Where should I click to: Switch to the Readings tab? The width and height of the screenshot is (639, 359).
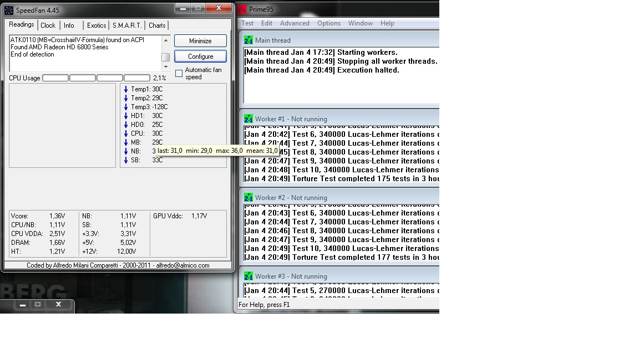click(22, 24)
